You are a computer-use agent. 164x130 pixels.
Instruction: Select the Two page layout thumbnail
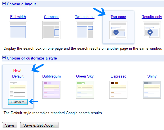click(118, 30)
